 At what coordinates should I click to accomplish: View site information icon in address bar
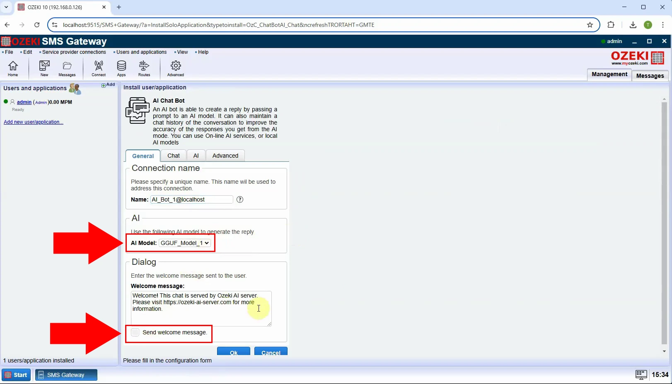coord(55,25)
